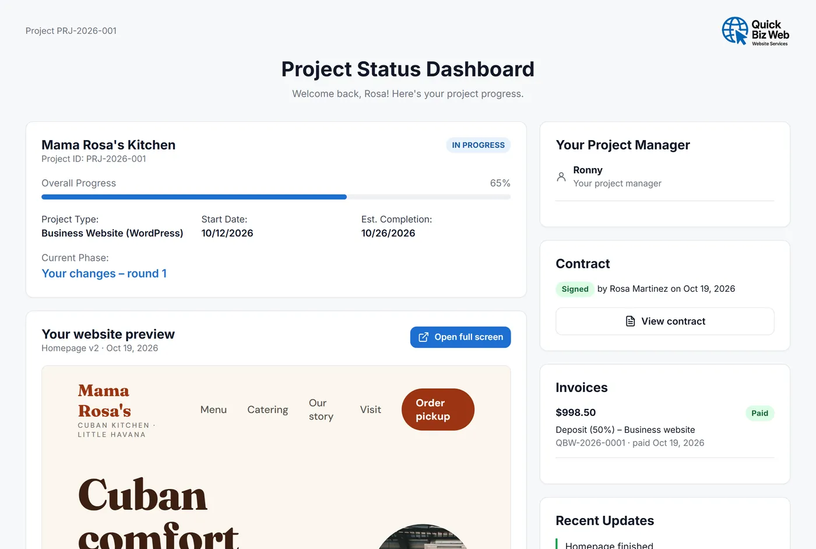Click the start date 10/12/2026
816x549 pixels.
[227, 233]
